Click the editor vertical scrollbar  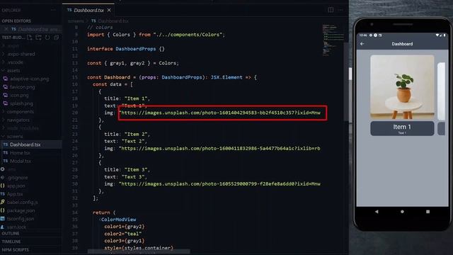(346, 82)
